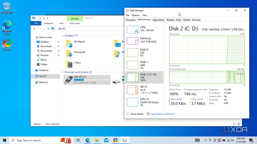The image size is (257, 144).
Task: Select the GPU 0 performance entry
Action: click(144, 102)
